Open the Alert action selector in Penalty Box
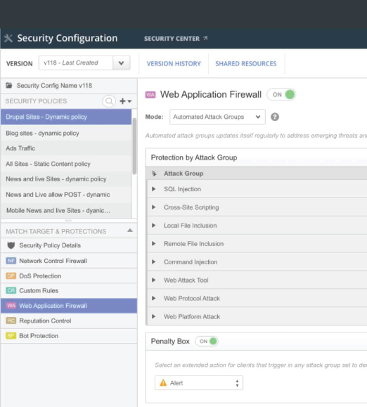The image size is (367, 407). coord(199,383)
